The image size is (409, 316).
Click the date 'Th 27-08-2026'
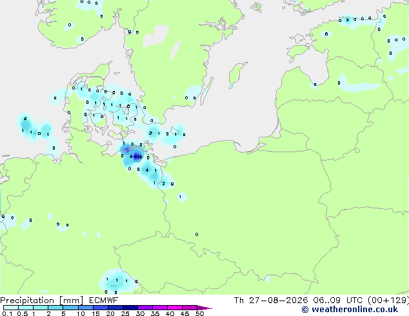click(271, 301)
